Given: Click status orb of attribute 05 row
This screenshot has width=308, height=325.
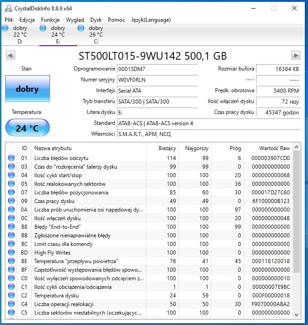Looking at the screenshot, I should 11,184.
